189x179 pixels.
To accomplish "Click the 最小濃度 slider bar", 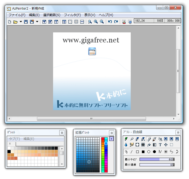I will tap(156, 165).
